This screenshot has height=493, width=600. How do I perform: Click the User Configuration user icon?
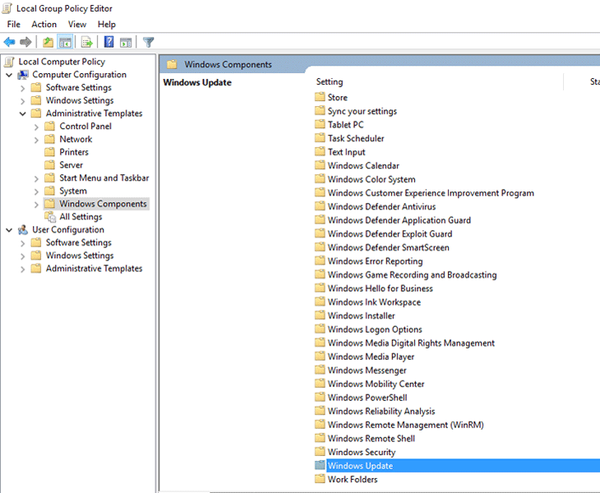click(23, 229)
